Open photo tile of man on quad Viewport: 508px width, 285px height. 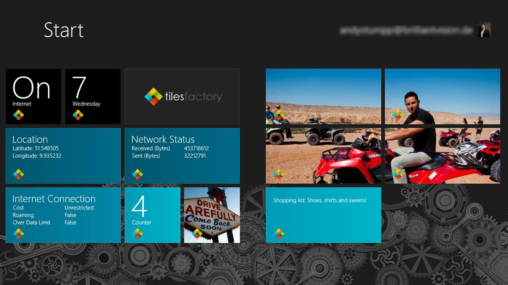pos(442,96)
